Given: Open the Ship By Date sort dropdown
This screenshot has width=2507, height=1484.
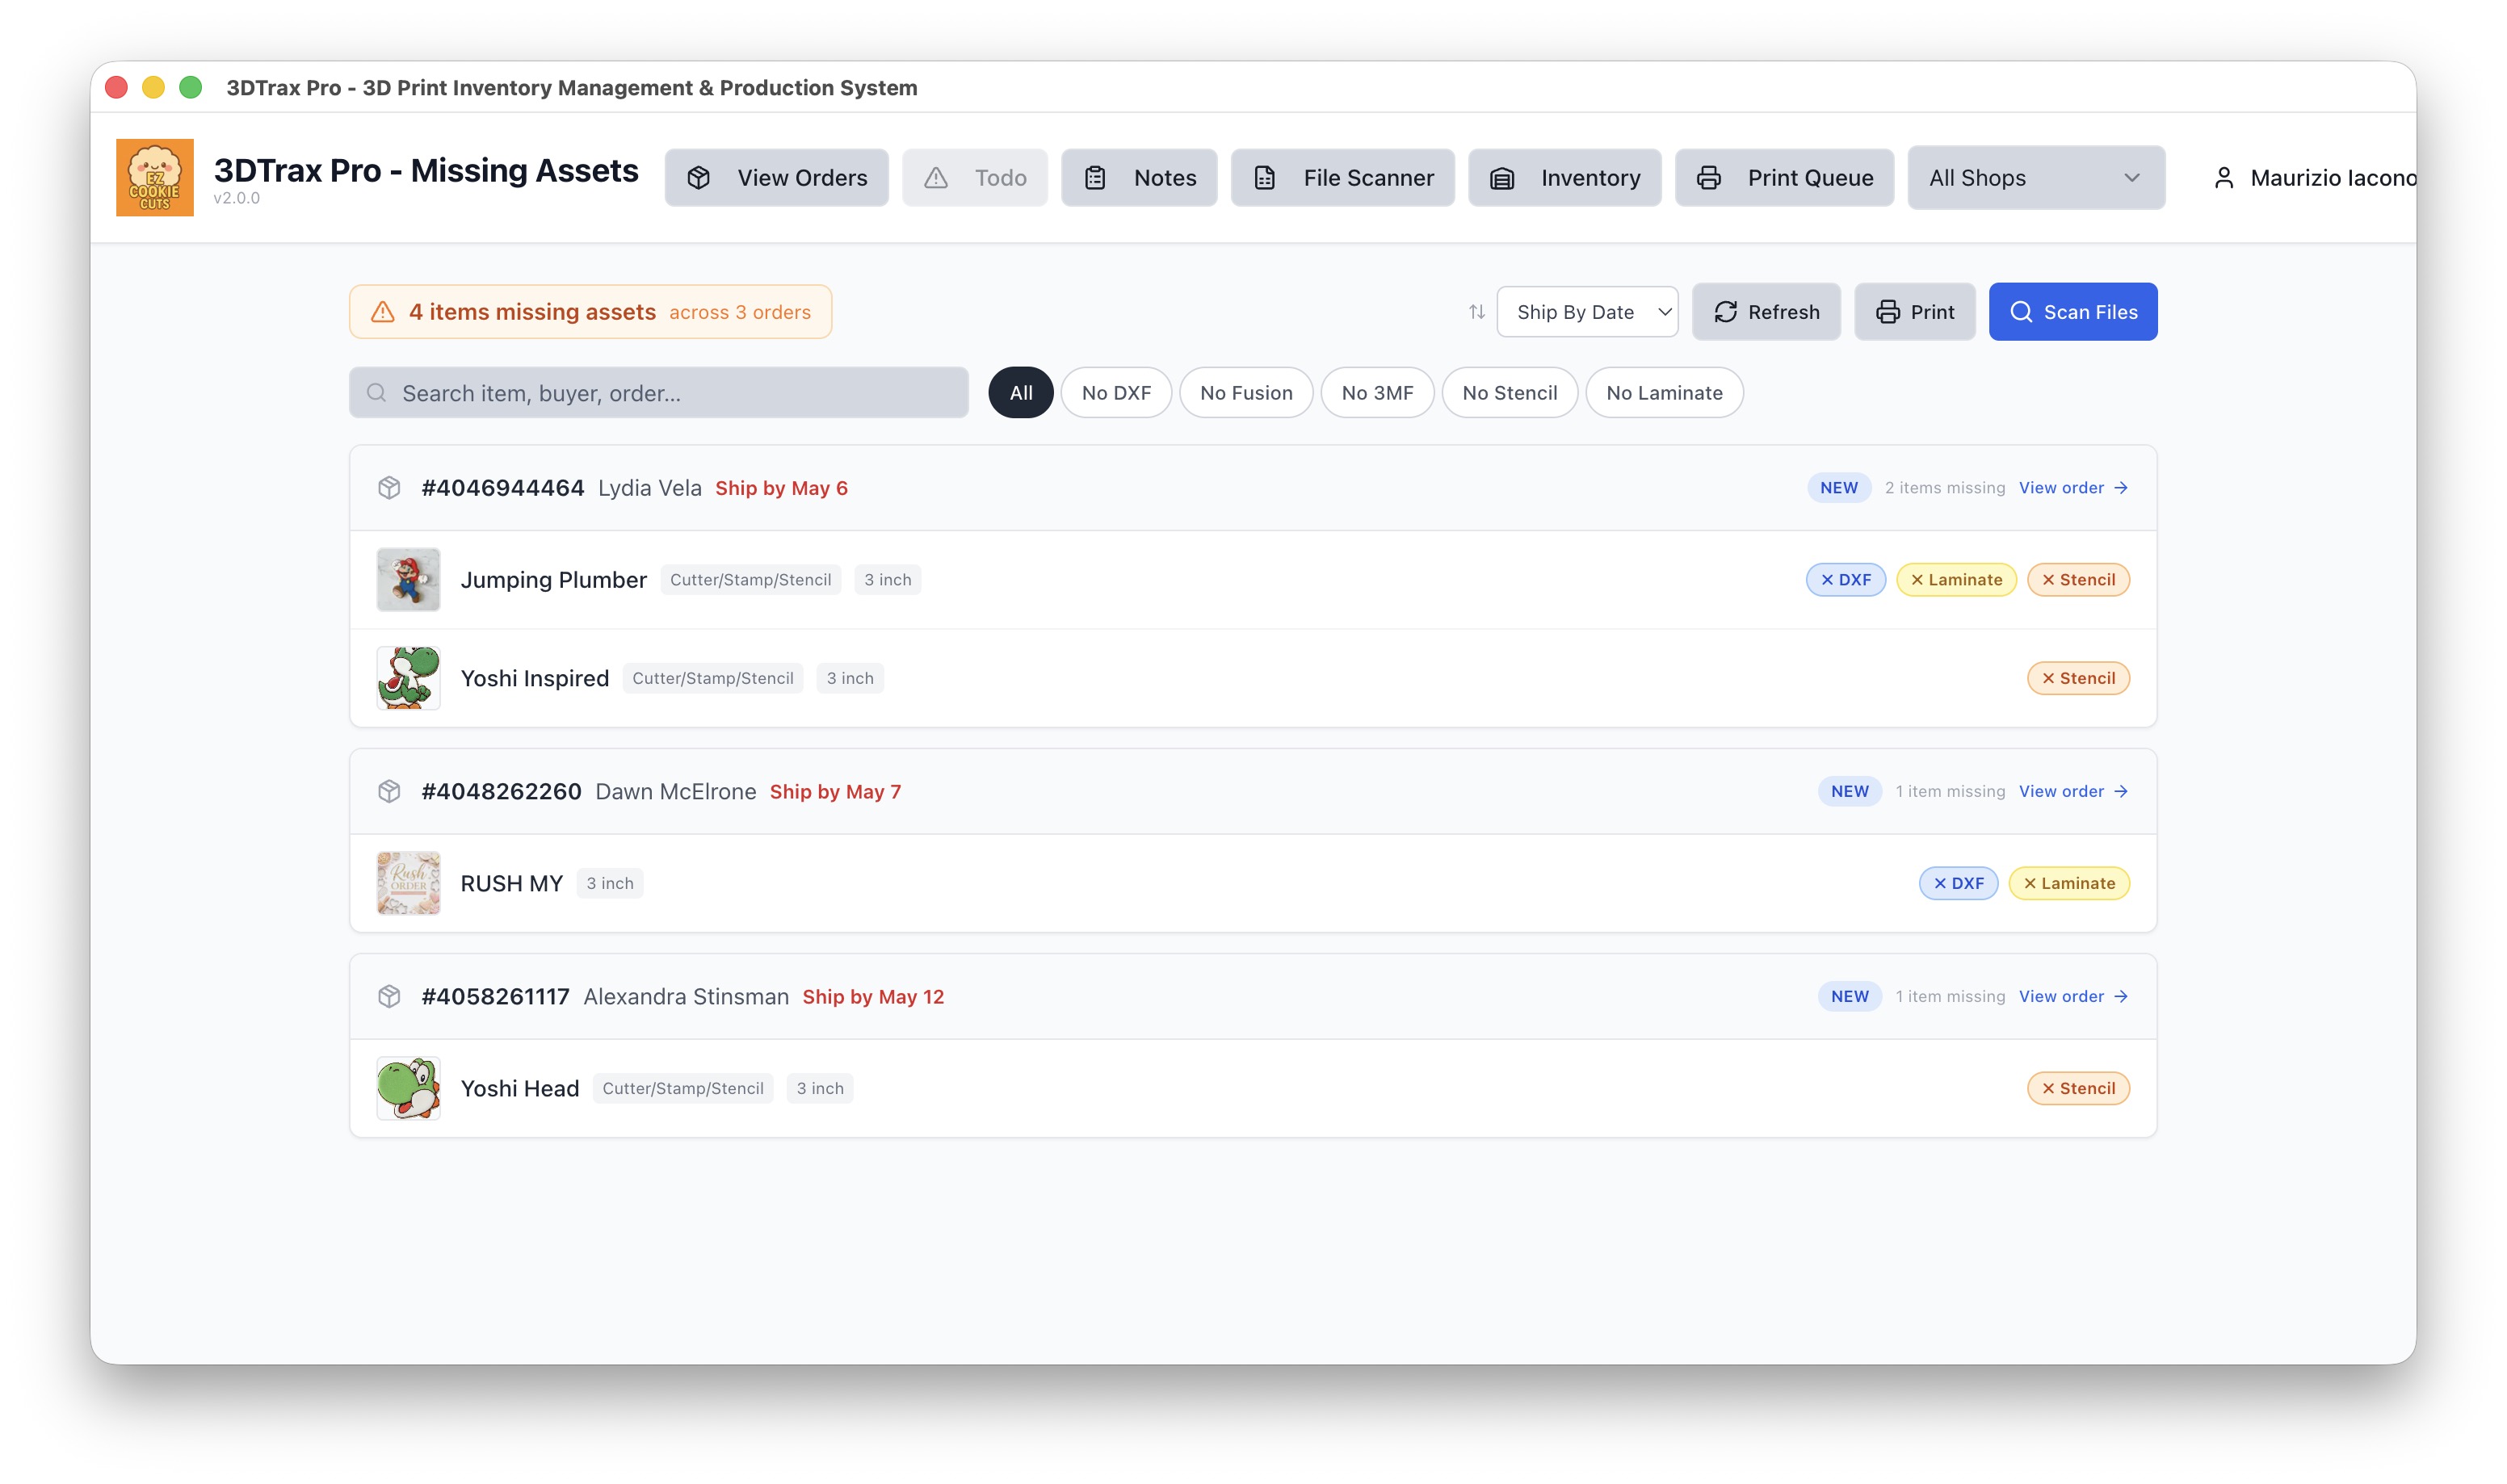Looking at the screenshot, I should tap(1587, 312).
